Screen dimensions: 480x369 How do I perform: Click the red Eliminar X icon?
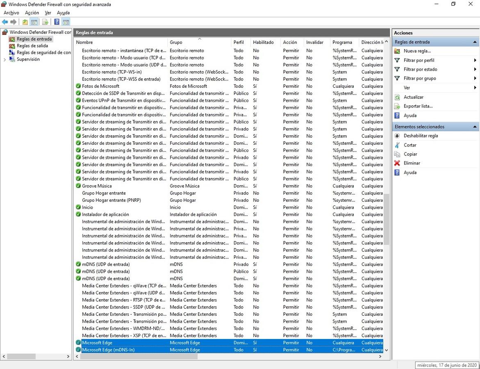(397, 163)
